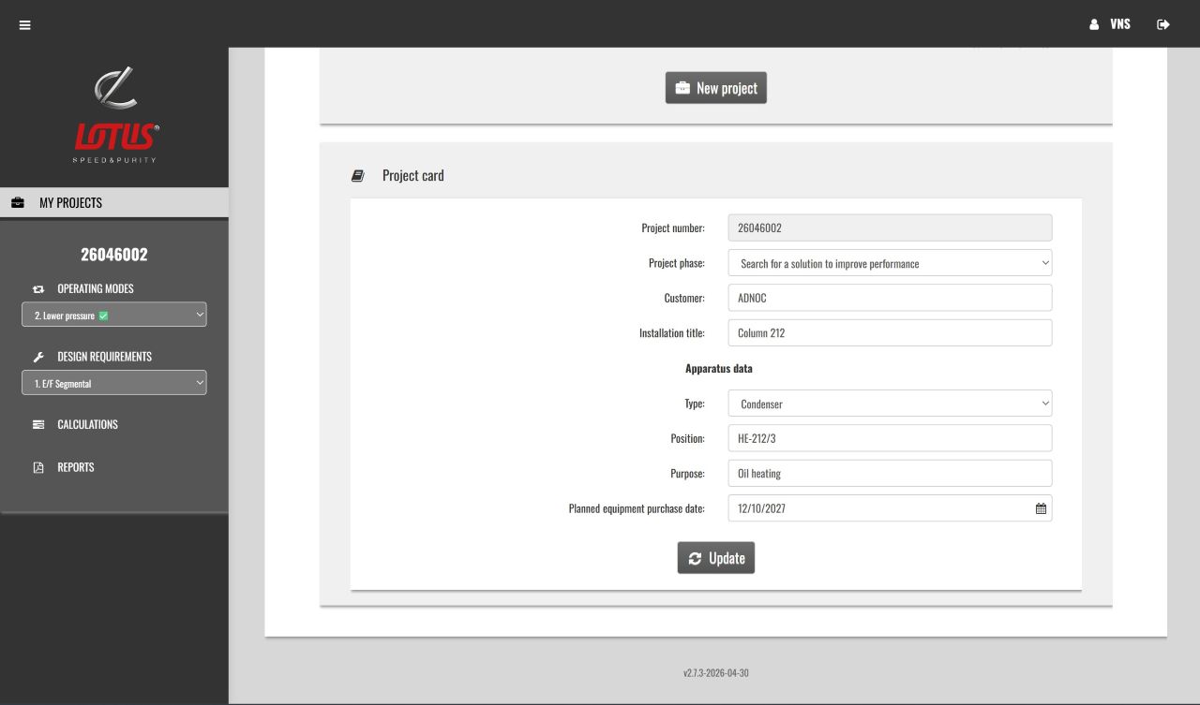Click the Operating Modes arrows icon

click(38, 289)
